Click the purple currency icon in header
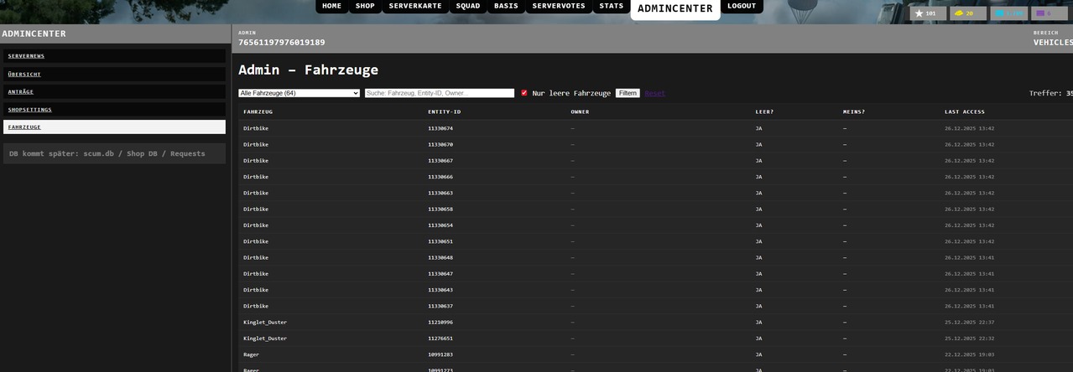 pos(1040,13)
